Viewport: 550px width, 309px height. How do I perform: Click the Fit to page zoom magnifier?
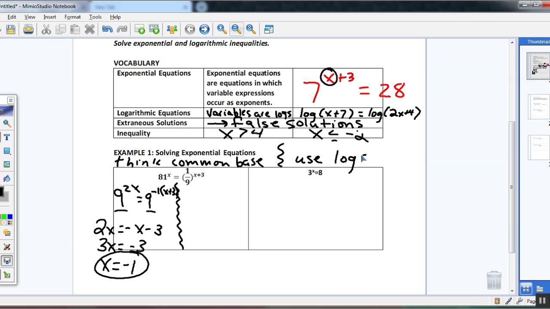pyautogui.click(x=251, y=29)
